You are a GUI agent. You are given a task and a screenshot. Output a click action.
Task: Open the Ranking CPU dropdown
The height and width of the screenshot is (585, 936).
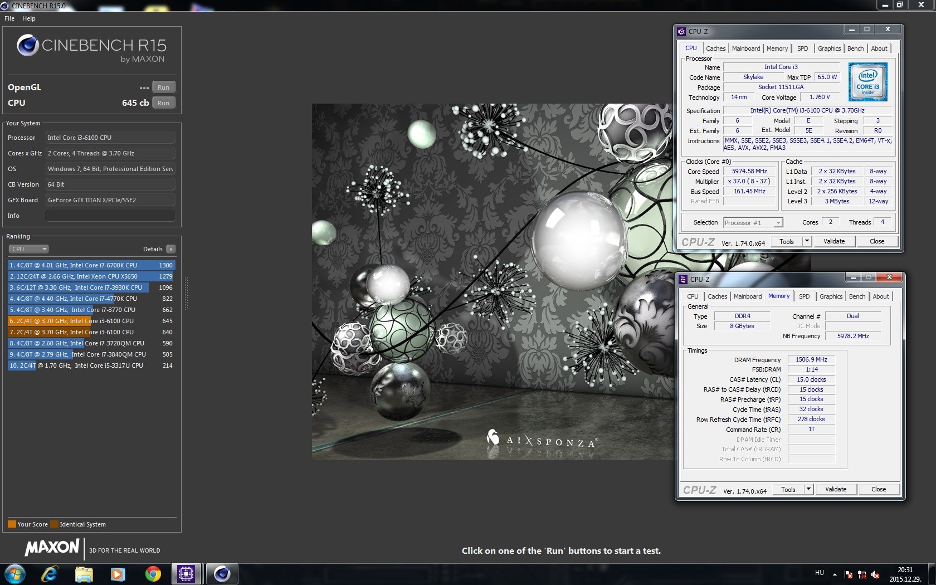pos(29,249)
